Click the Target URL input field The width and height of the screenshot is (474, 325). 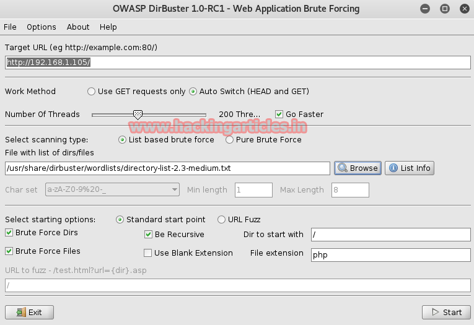tap(237, 63)
